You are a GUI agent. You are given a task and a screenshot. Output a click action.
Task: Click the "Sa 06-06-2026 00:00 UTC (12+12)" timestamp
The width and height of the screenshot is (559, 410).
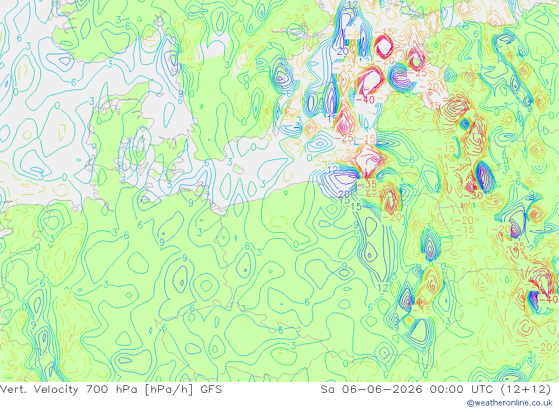pyautogui.click(x=436, y=389)
